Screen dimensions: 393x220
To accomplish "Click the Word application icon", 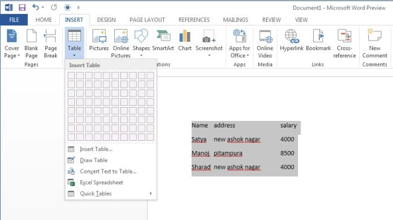I will click(8, 7).
